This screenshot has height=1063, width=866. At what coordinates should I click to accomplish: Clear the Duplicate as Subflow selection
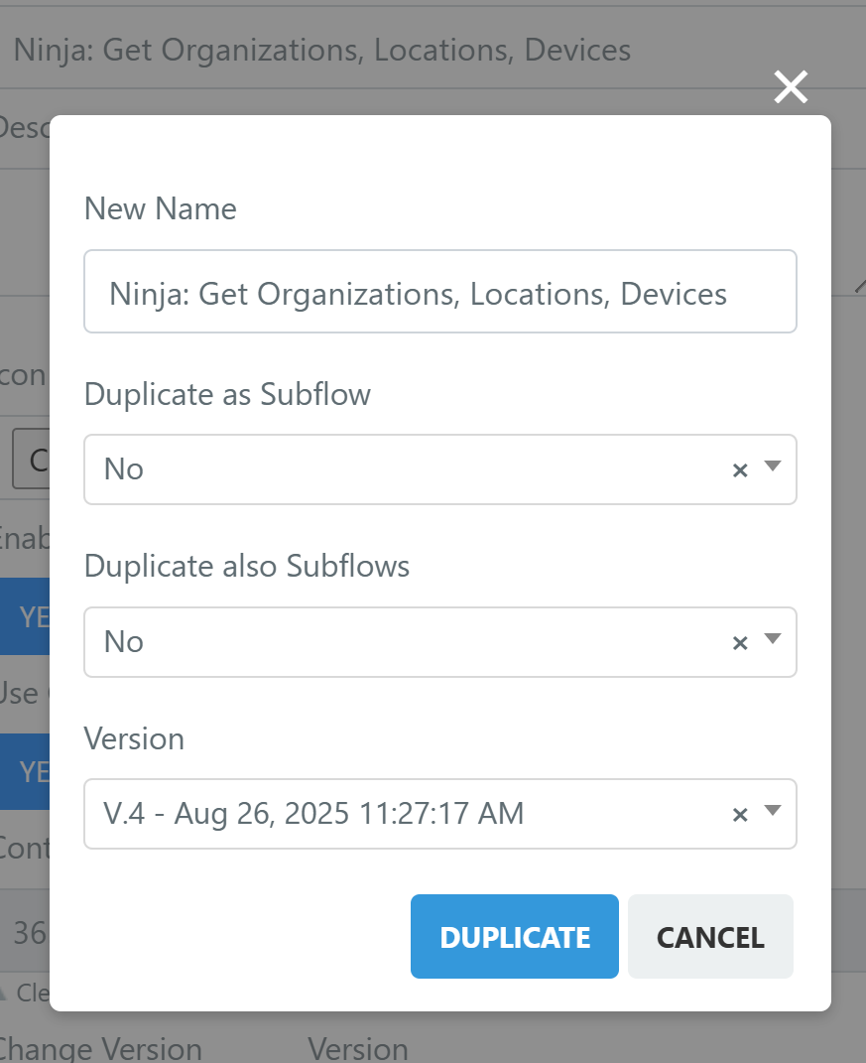coord(740,469)
